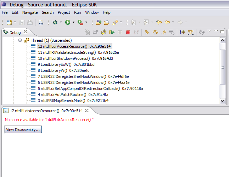Click the Build All (010) icon
The height and width of the screenshot is (177, 229).
pyautogui.click(x=41, y=22)
